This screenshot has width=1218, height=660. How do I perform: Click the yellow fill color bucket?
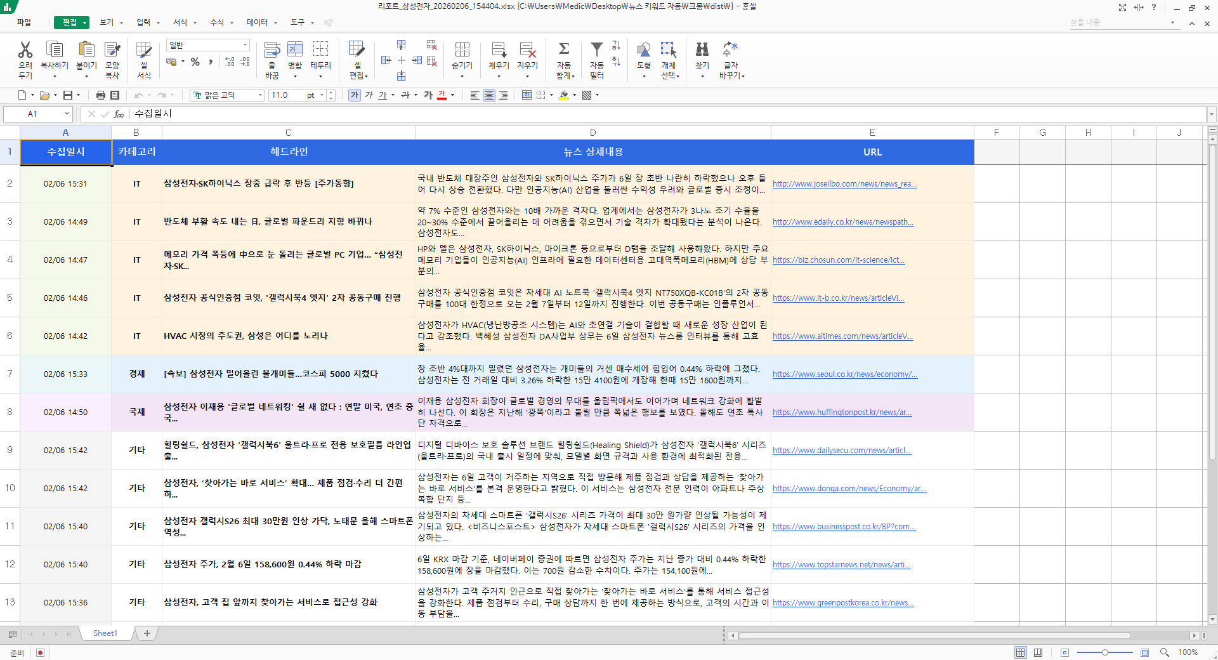[x=564, y=95]
